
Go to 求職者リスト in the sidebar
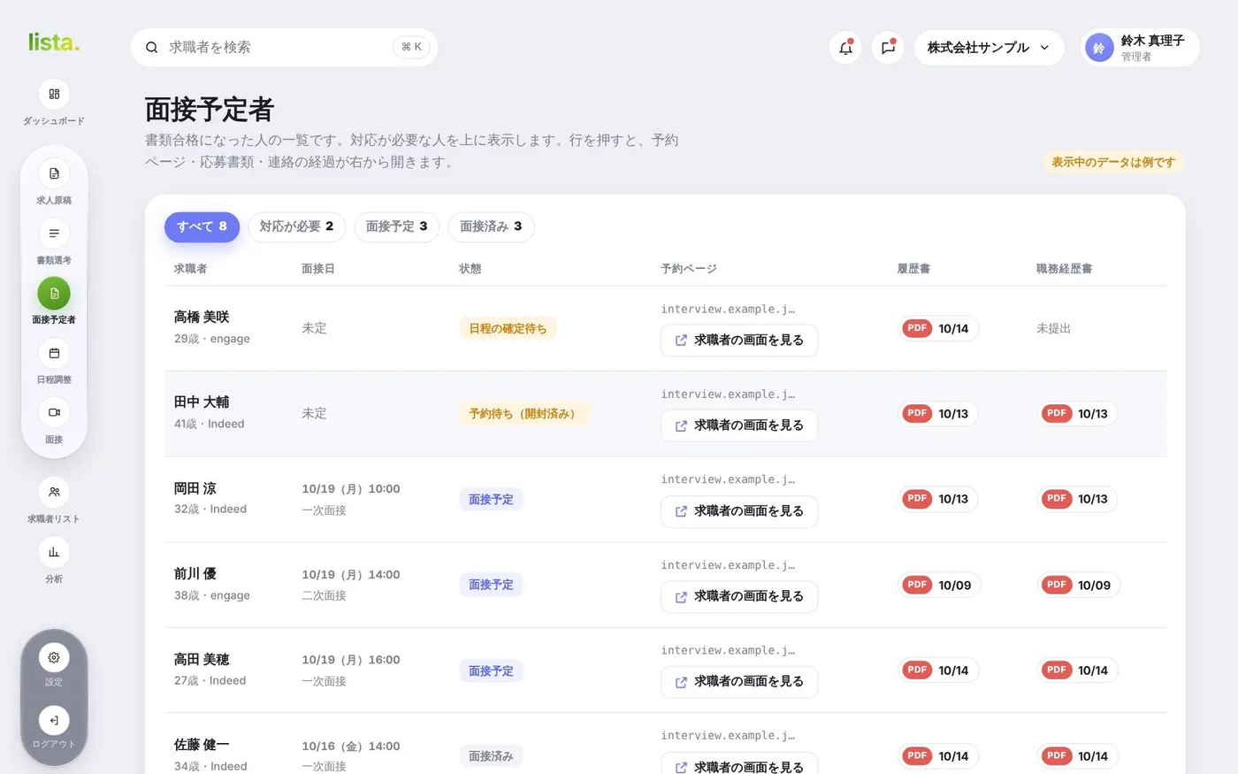coord(54,493)
